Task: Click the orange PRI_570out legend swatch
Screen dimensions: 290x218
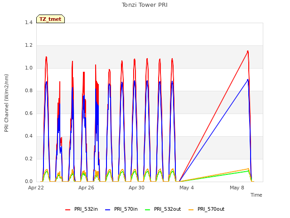Action: (191, 210)
